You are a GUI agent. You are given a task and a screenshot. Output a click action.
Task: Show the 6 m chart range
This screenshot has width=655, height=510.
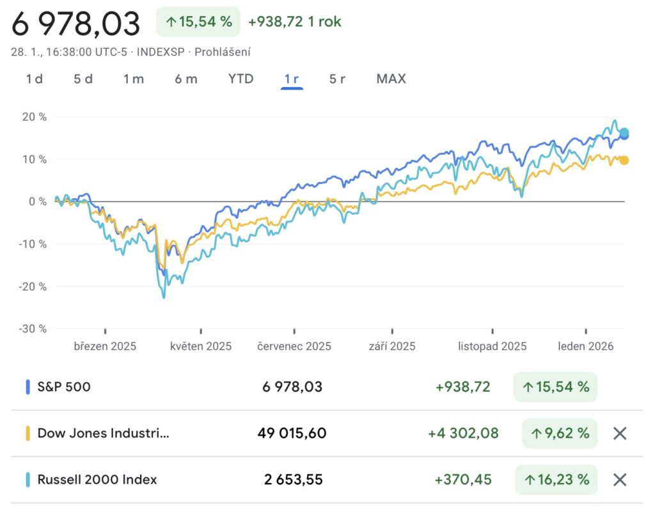click(x=186, y=79)
